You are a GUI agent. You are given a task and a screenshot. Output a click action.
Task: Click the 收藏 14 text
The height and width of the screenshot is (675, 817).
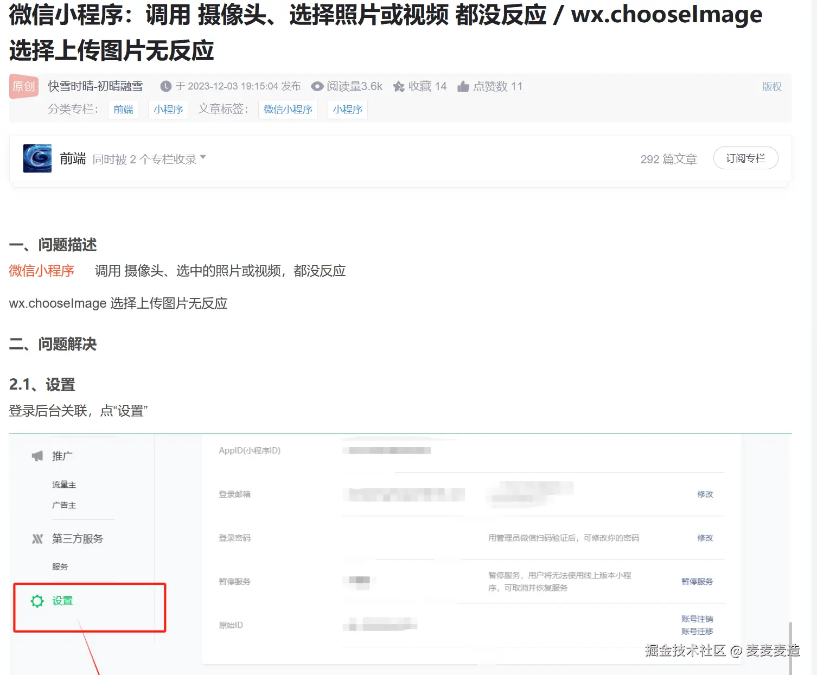click(427, 86)
